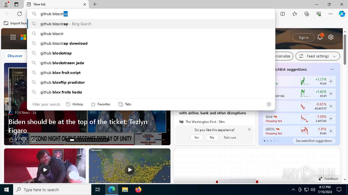Add the -0.65% index to watchlist
Image resolution: width=348 pixels, height=195 pixels.
pyautogui.click(x=331, y=106)
